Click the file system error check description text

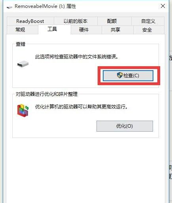point(77,57)
